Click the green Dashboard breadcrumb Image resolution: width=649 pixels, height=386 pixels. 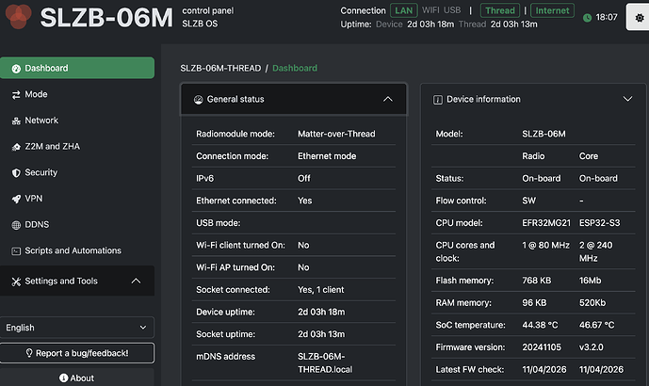(x=295, y=69)
